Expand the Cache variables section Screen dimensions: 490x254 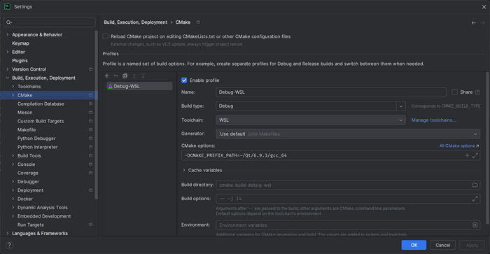184,170
